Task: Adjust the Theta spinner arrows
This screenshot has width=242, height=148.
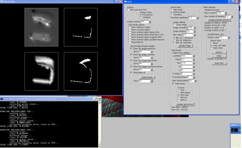Action: click(x=194, y=60)
